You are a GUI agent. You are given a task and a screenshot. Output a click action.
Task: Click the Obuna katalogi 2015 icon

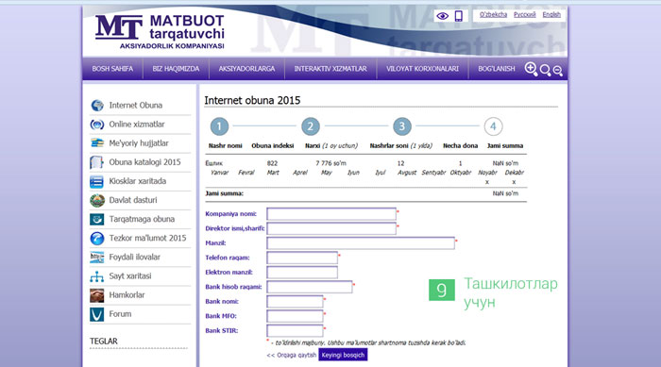(97, 162)
